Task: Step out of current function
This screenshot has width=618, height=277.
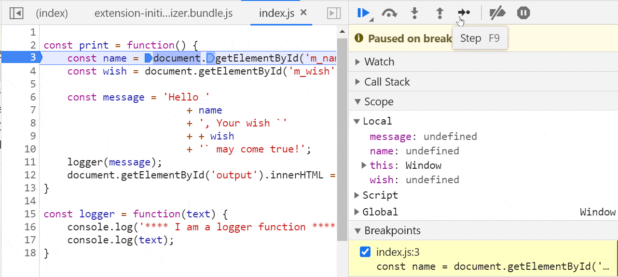Action: [439, 13]
